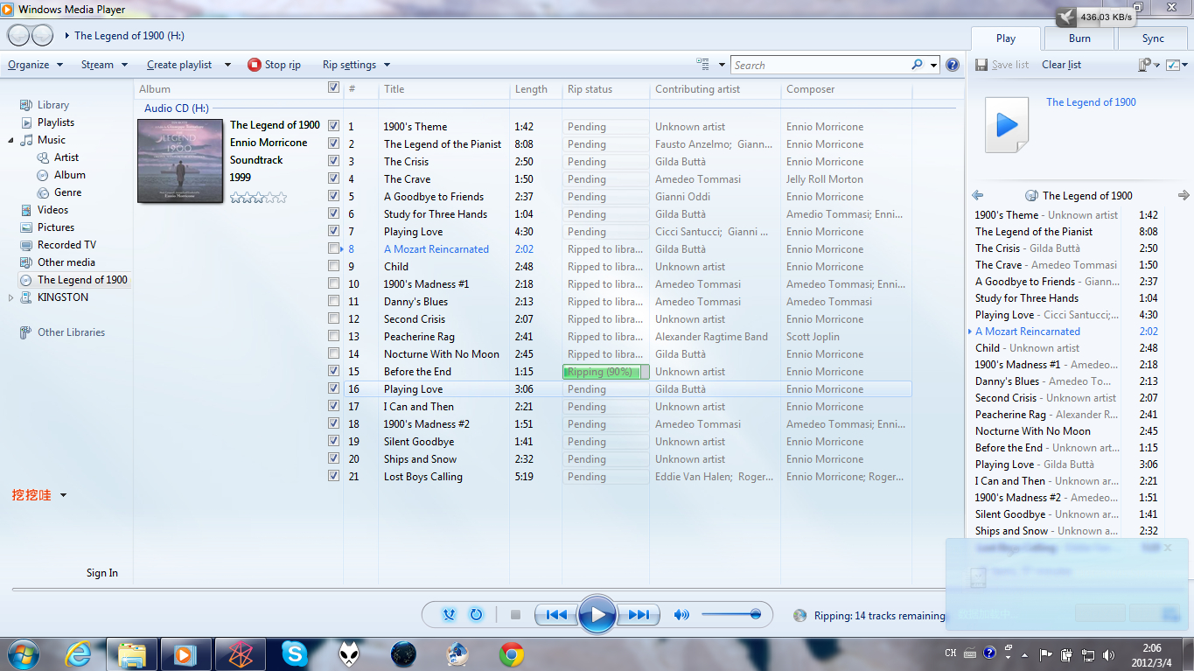Click Create playlist in the toolbar
The image size is (1194, 671).
click(179, 65)
